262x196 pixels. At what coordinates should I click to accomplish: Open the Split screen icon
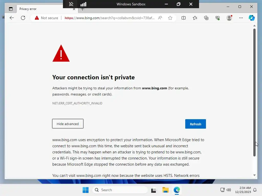coord(183,18)
